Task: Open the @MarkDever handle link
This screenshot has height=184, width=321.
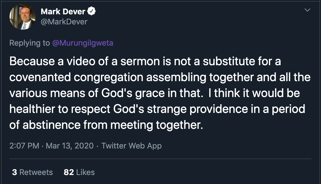Action: [x=64, y=21]
